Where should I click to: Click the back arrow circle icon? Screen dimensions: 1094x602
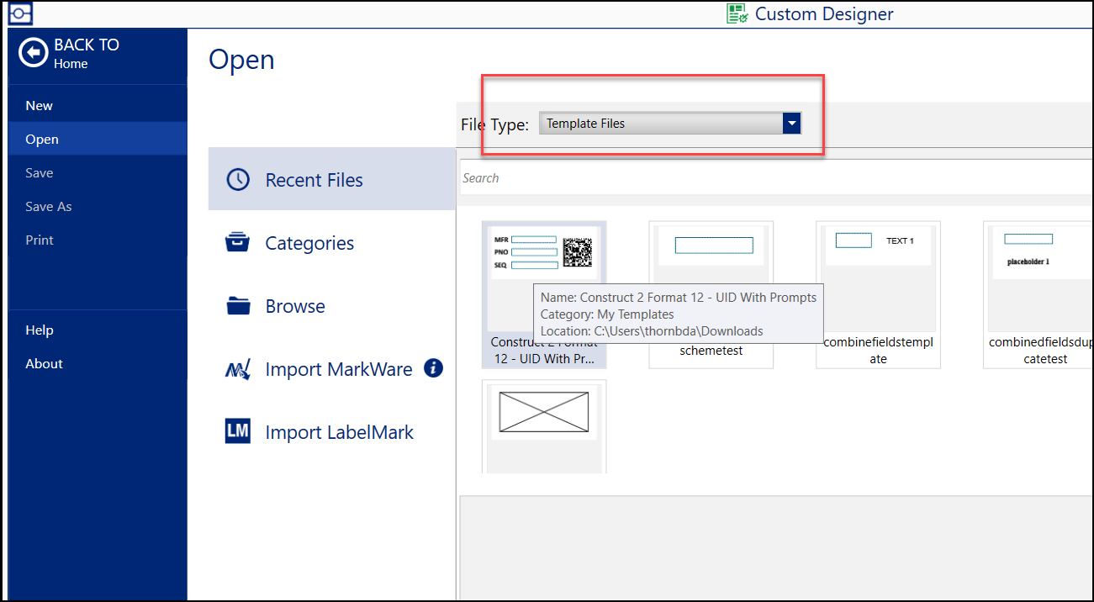pyautogui.click(x=33, y=52)
